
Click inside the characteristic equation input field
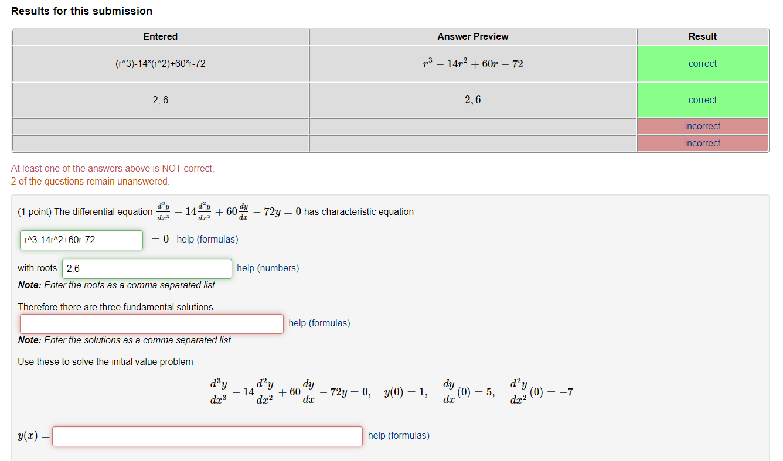pyautogui.click(x=81, y=240)
